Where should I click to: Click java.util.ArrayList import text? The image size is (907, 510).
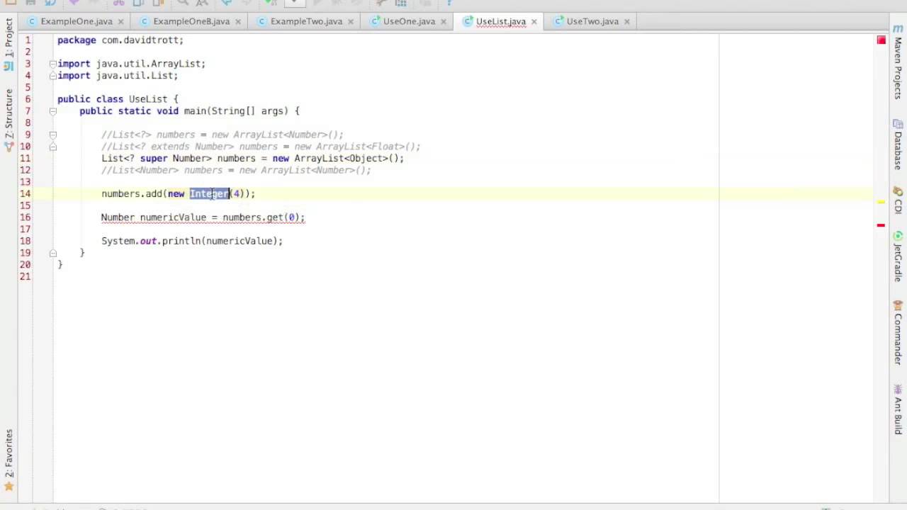click(148, 64)
